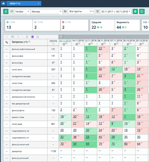This screenshot has height=162, width=149.
Task: Click the search icon next to Запросы (17)
Action: coord(29,42)
